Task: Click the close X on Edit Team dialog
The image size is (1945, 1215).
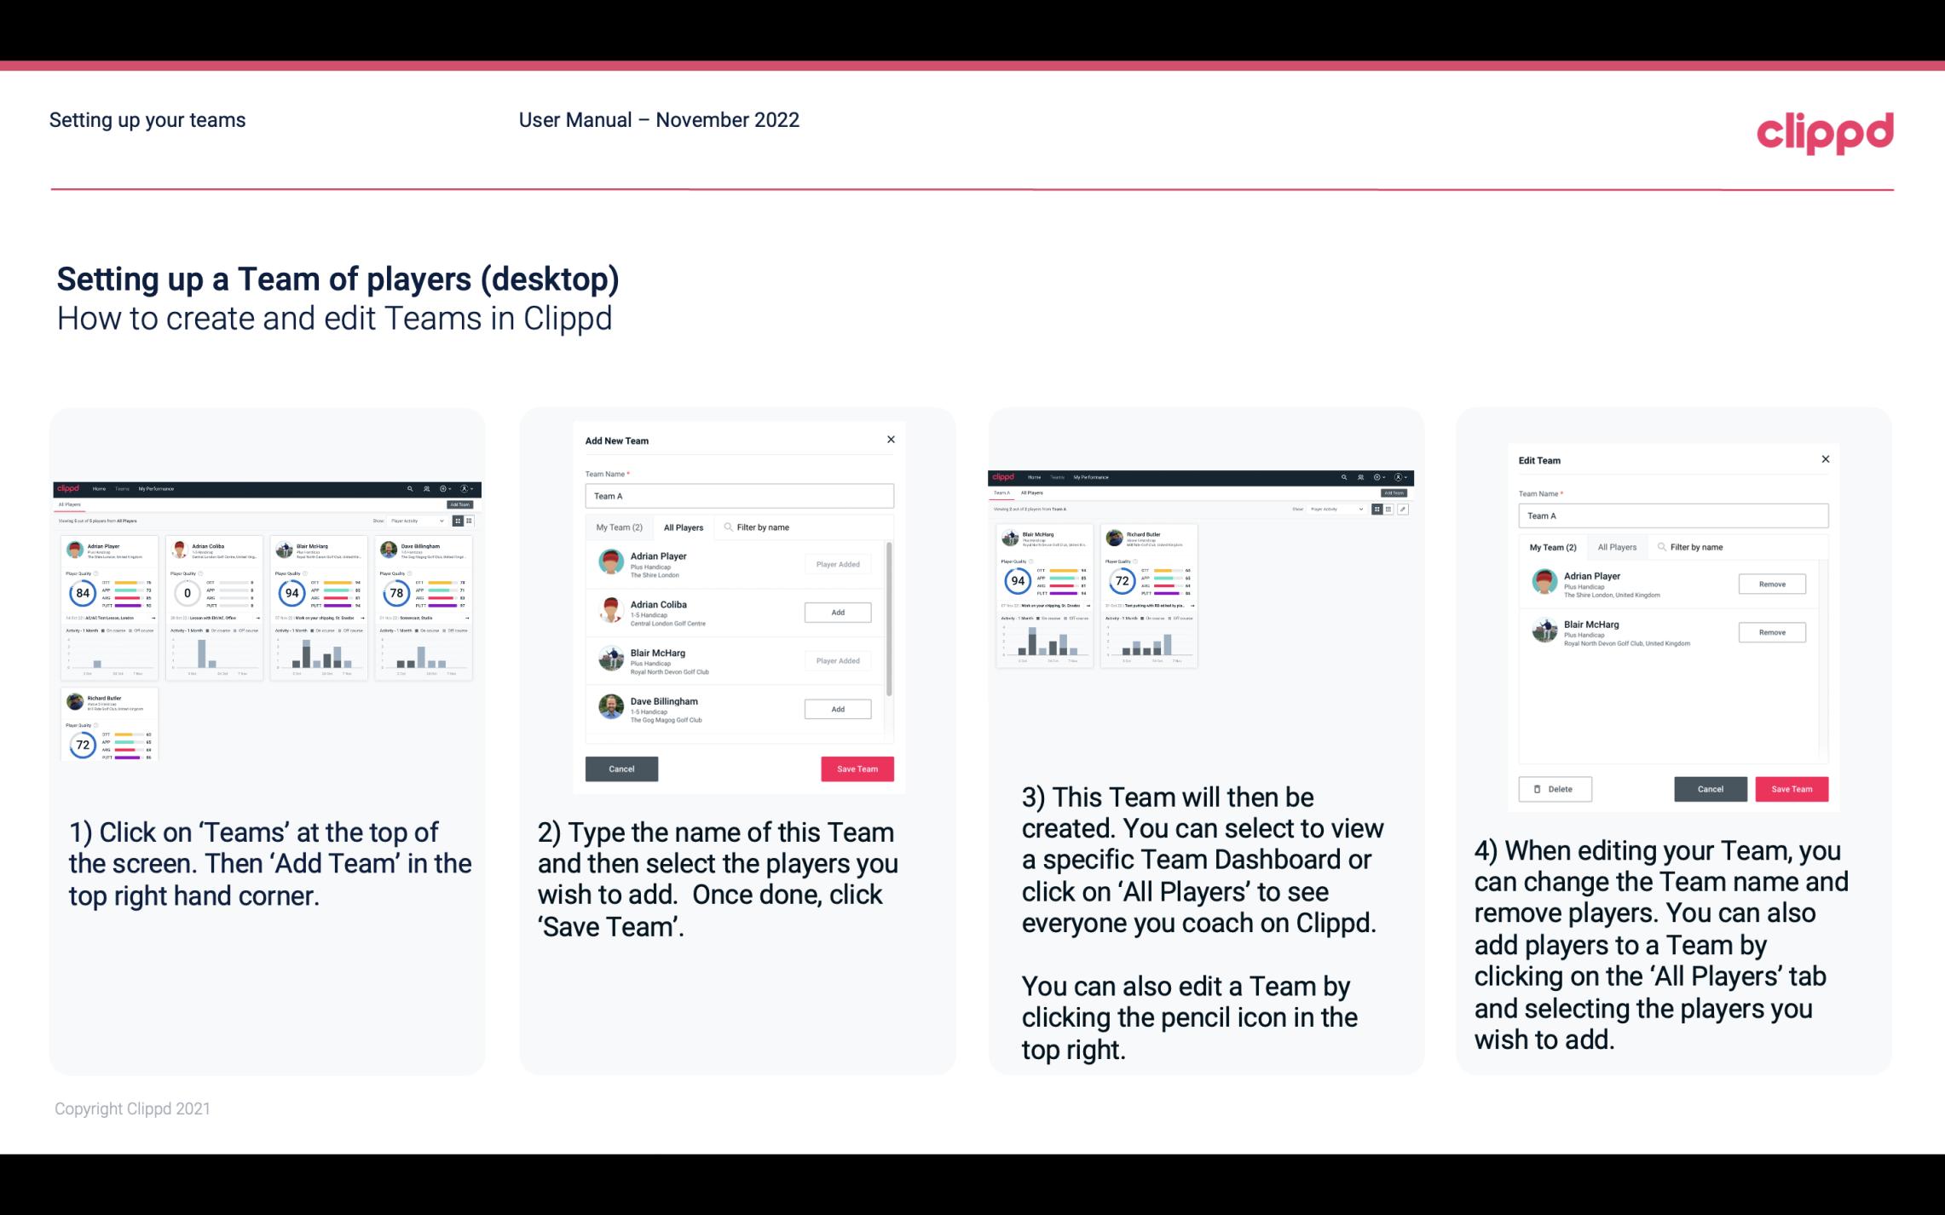Action: point(1825,460)
